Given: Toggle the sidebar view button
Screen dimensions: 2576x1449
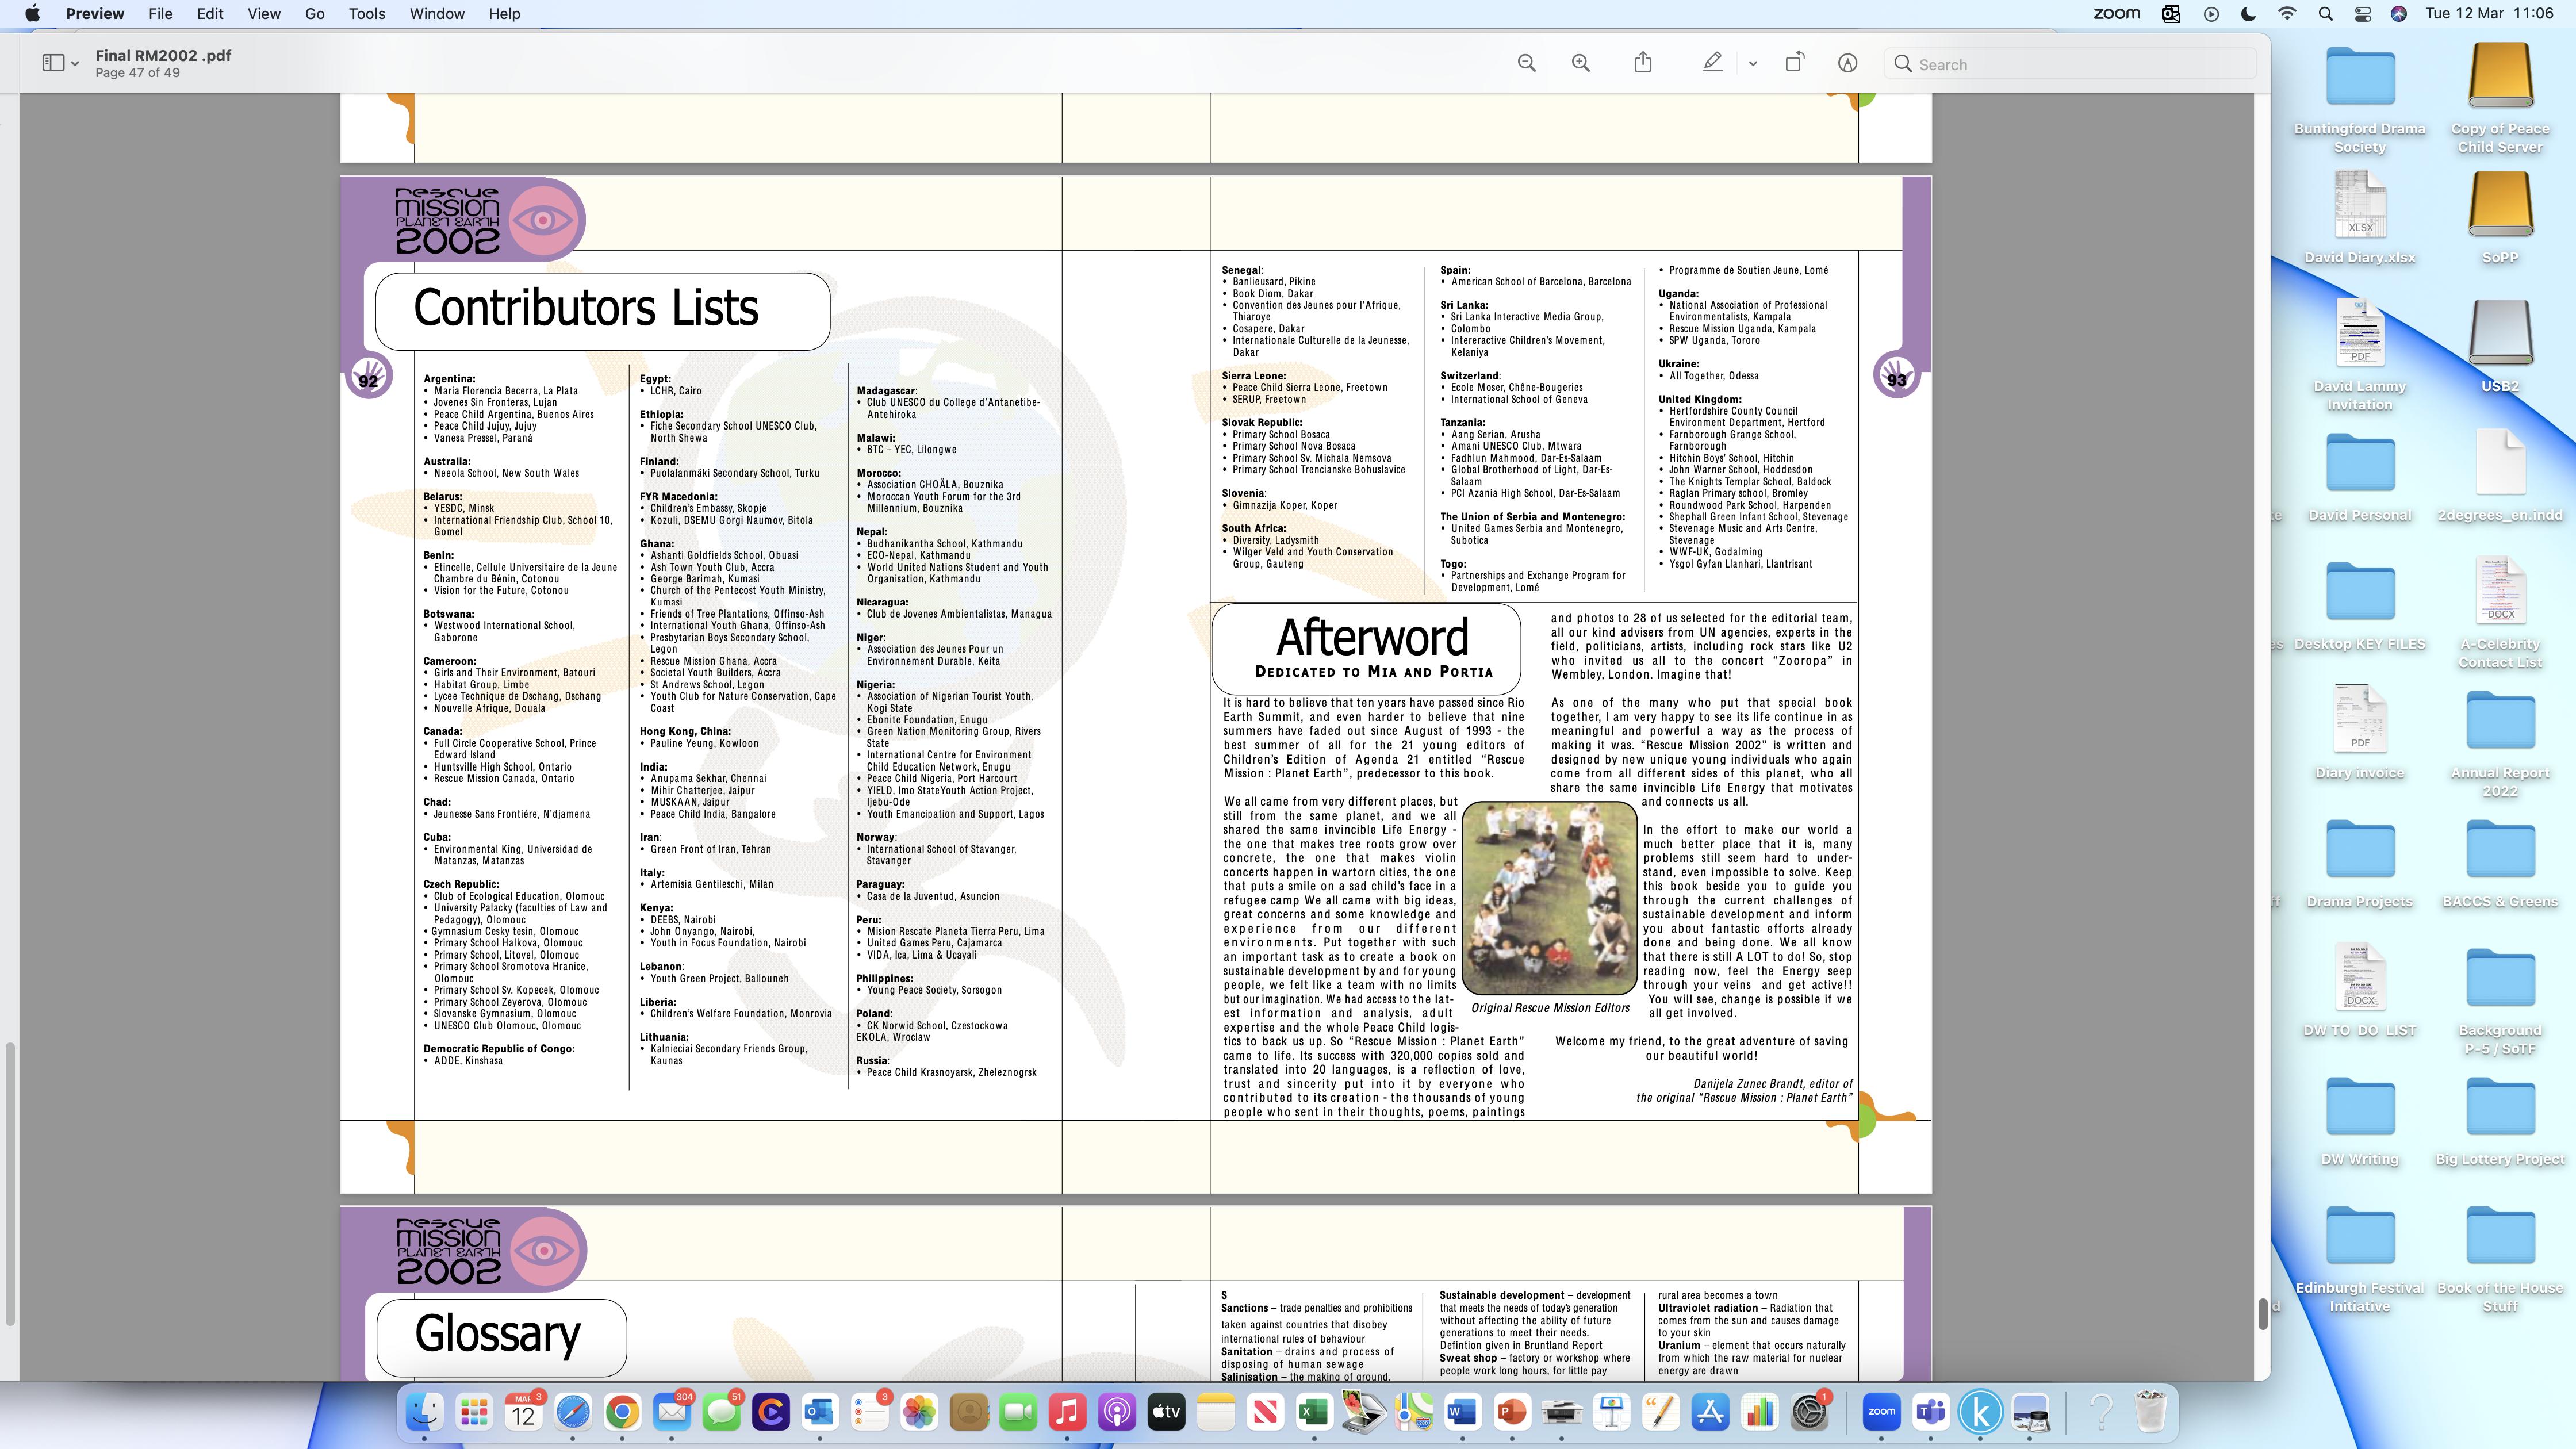Looking at the screenshot, I should click(53, 63).
